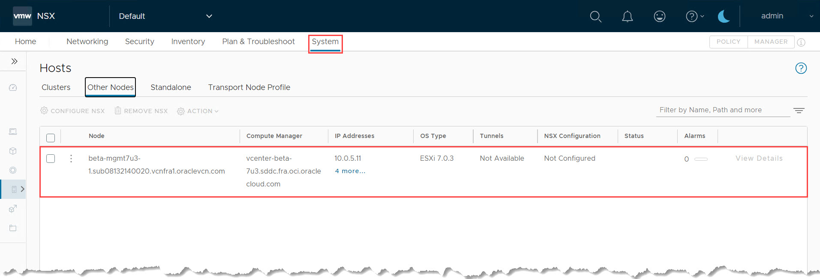The width and height of the screenshot is (820, 279).
Task: Click the filter lines icon
Action: pos(799,111)
